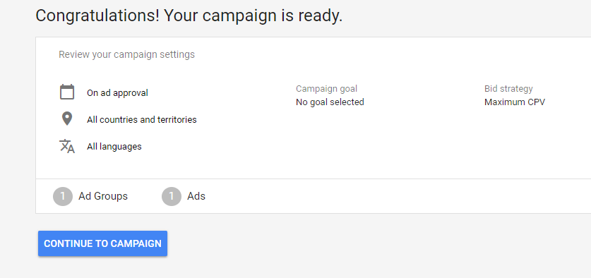Select All countries and territories text
This screenshot has height=278, width=591.
142,120
